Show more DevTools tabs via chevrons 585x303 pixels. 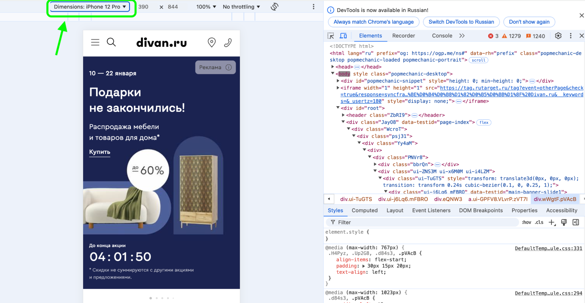(462, 36)
